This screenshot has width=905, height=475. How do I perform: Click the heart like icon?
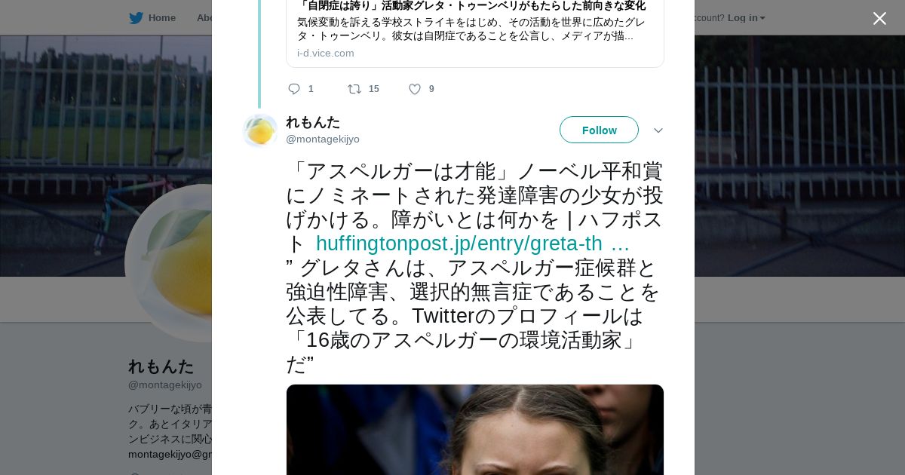415,89
